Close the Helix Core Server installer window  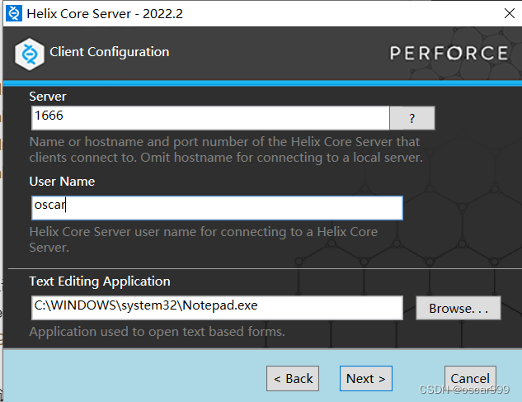510,13
